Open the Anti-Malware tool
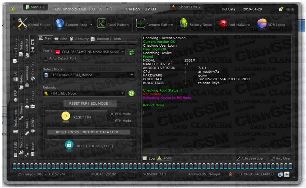 coord(234,25)
